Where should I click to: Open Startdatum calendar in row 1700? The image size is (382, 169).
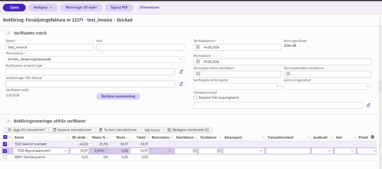pos(194,151)
